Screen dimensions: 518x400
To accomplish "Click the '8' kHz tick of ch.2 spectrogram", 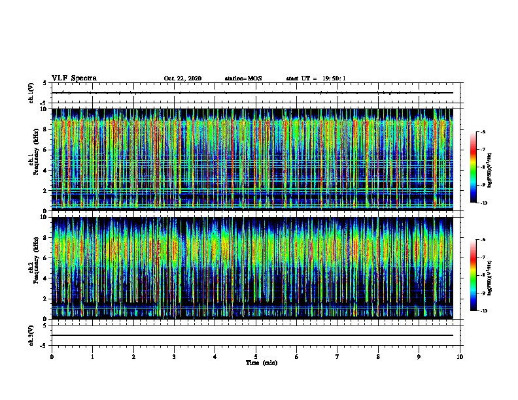I will tap(45, 238).
